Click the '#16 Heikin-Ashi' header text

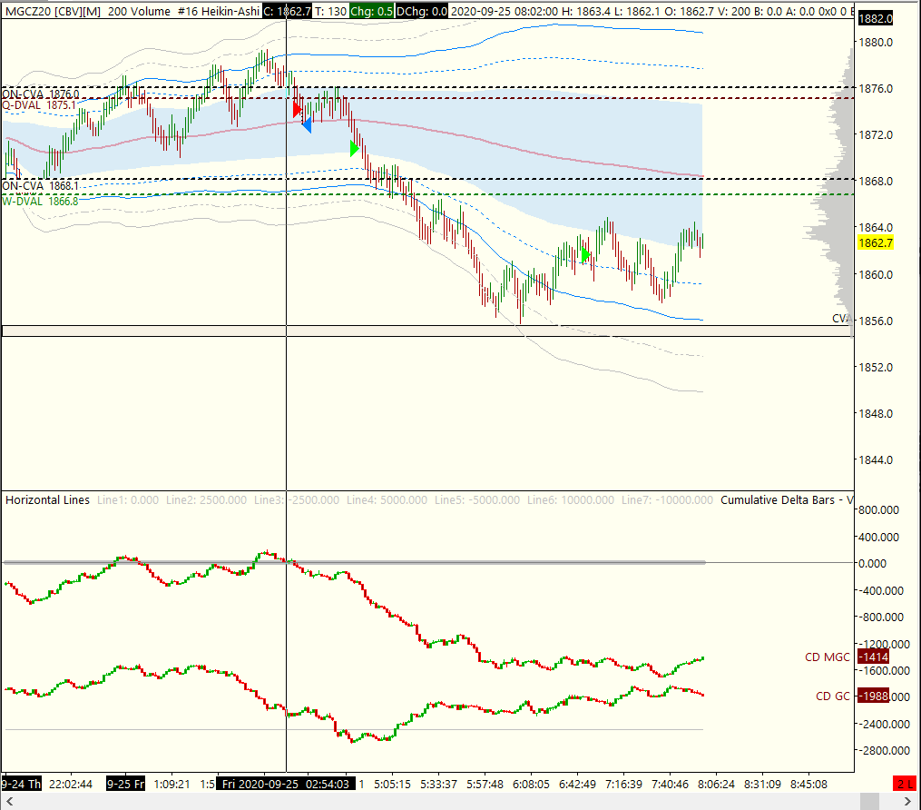[219, 11]
